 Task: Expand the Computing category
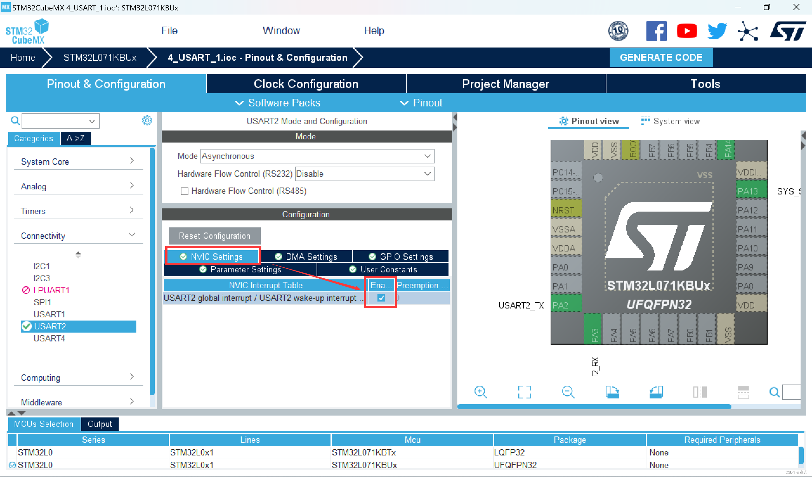[78, 377]
